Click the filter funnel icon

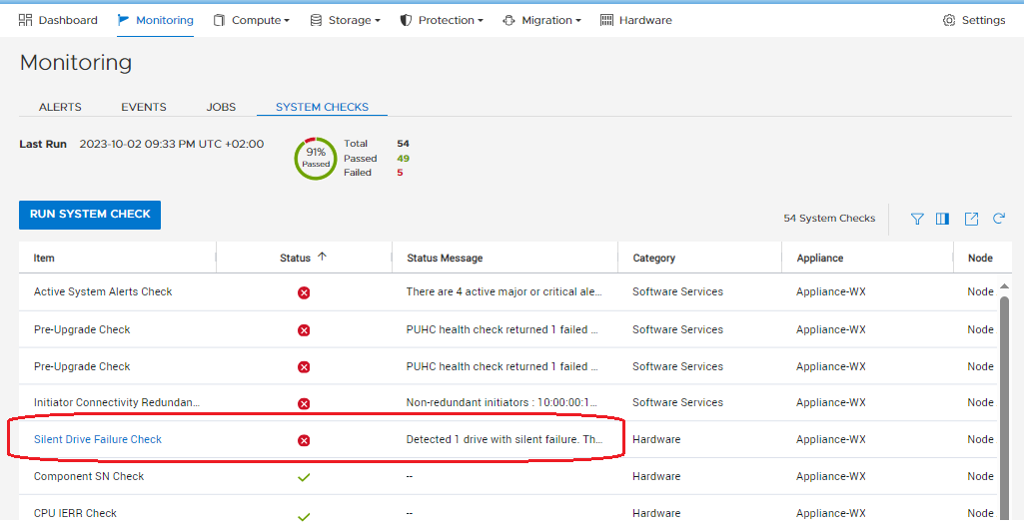pos(917,219)
